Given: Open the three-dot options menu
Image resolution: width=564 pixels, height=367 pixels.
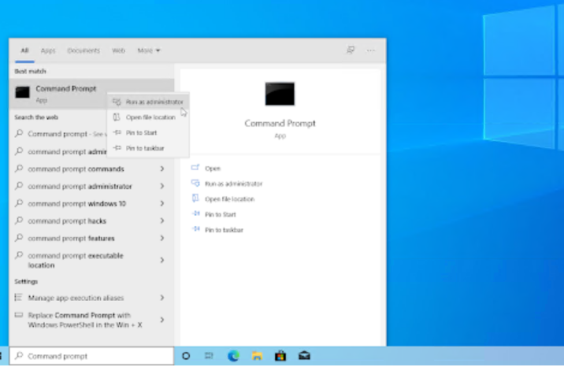Looking at the screenshot, I should tap(371, 50).
